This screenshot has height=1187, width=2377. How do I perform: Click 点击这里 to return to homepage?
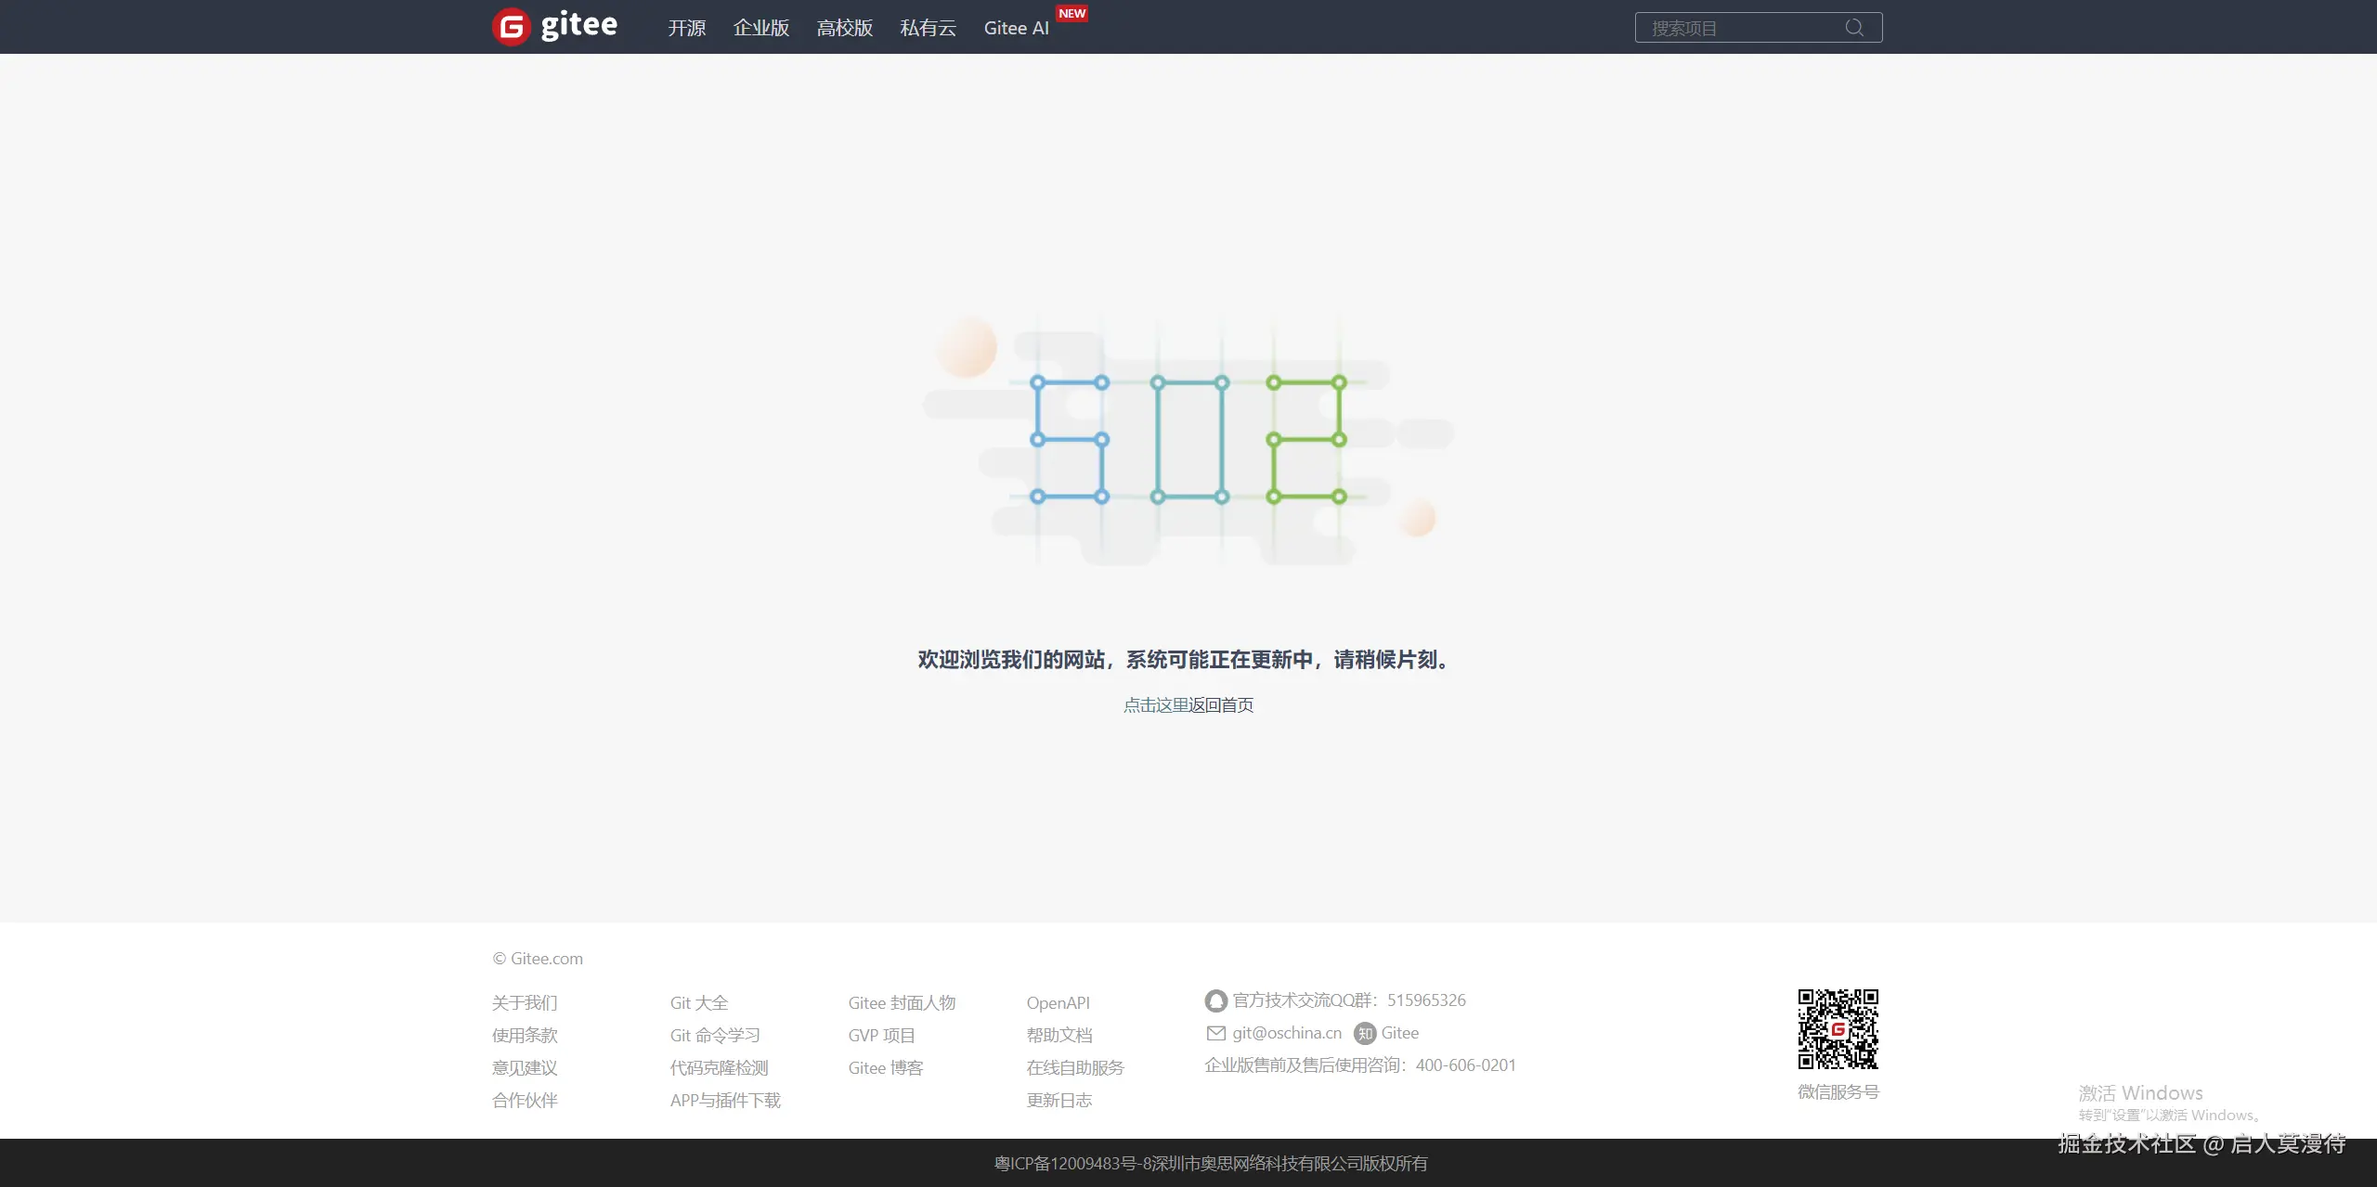tap(1155, 705)
